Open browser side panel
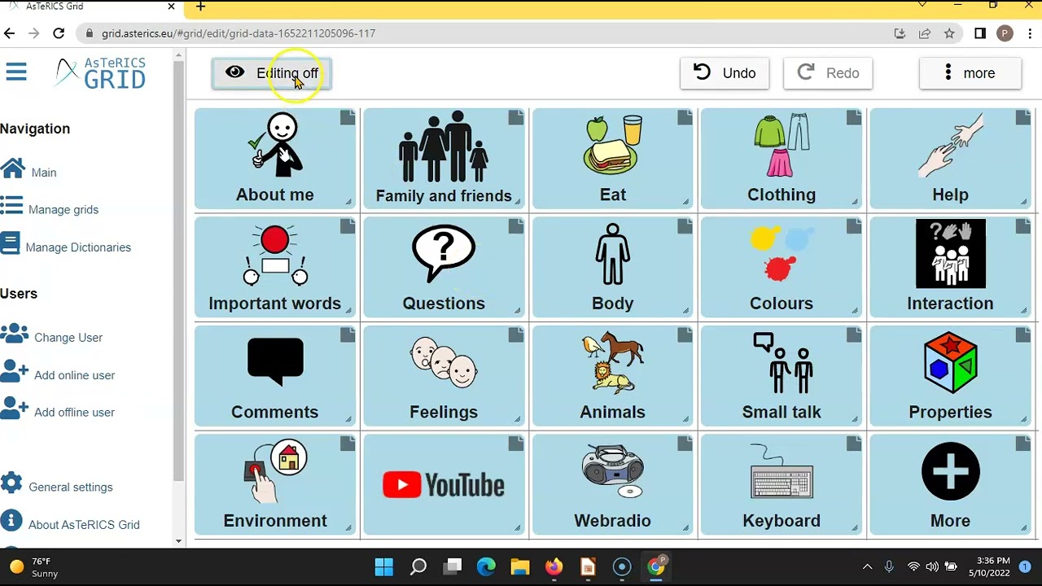 [x=980, y=33]
